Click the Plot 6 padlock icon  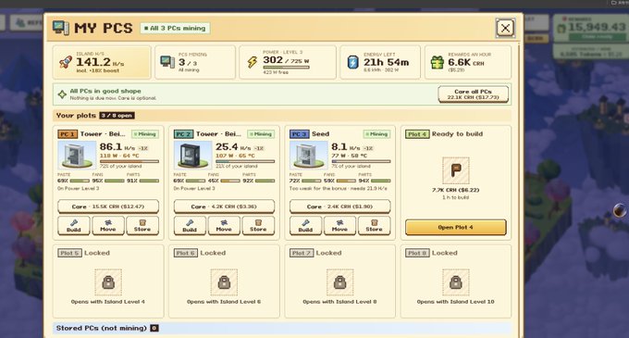224,282
